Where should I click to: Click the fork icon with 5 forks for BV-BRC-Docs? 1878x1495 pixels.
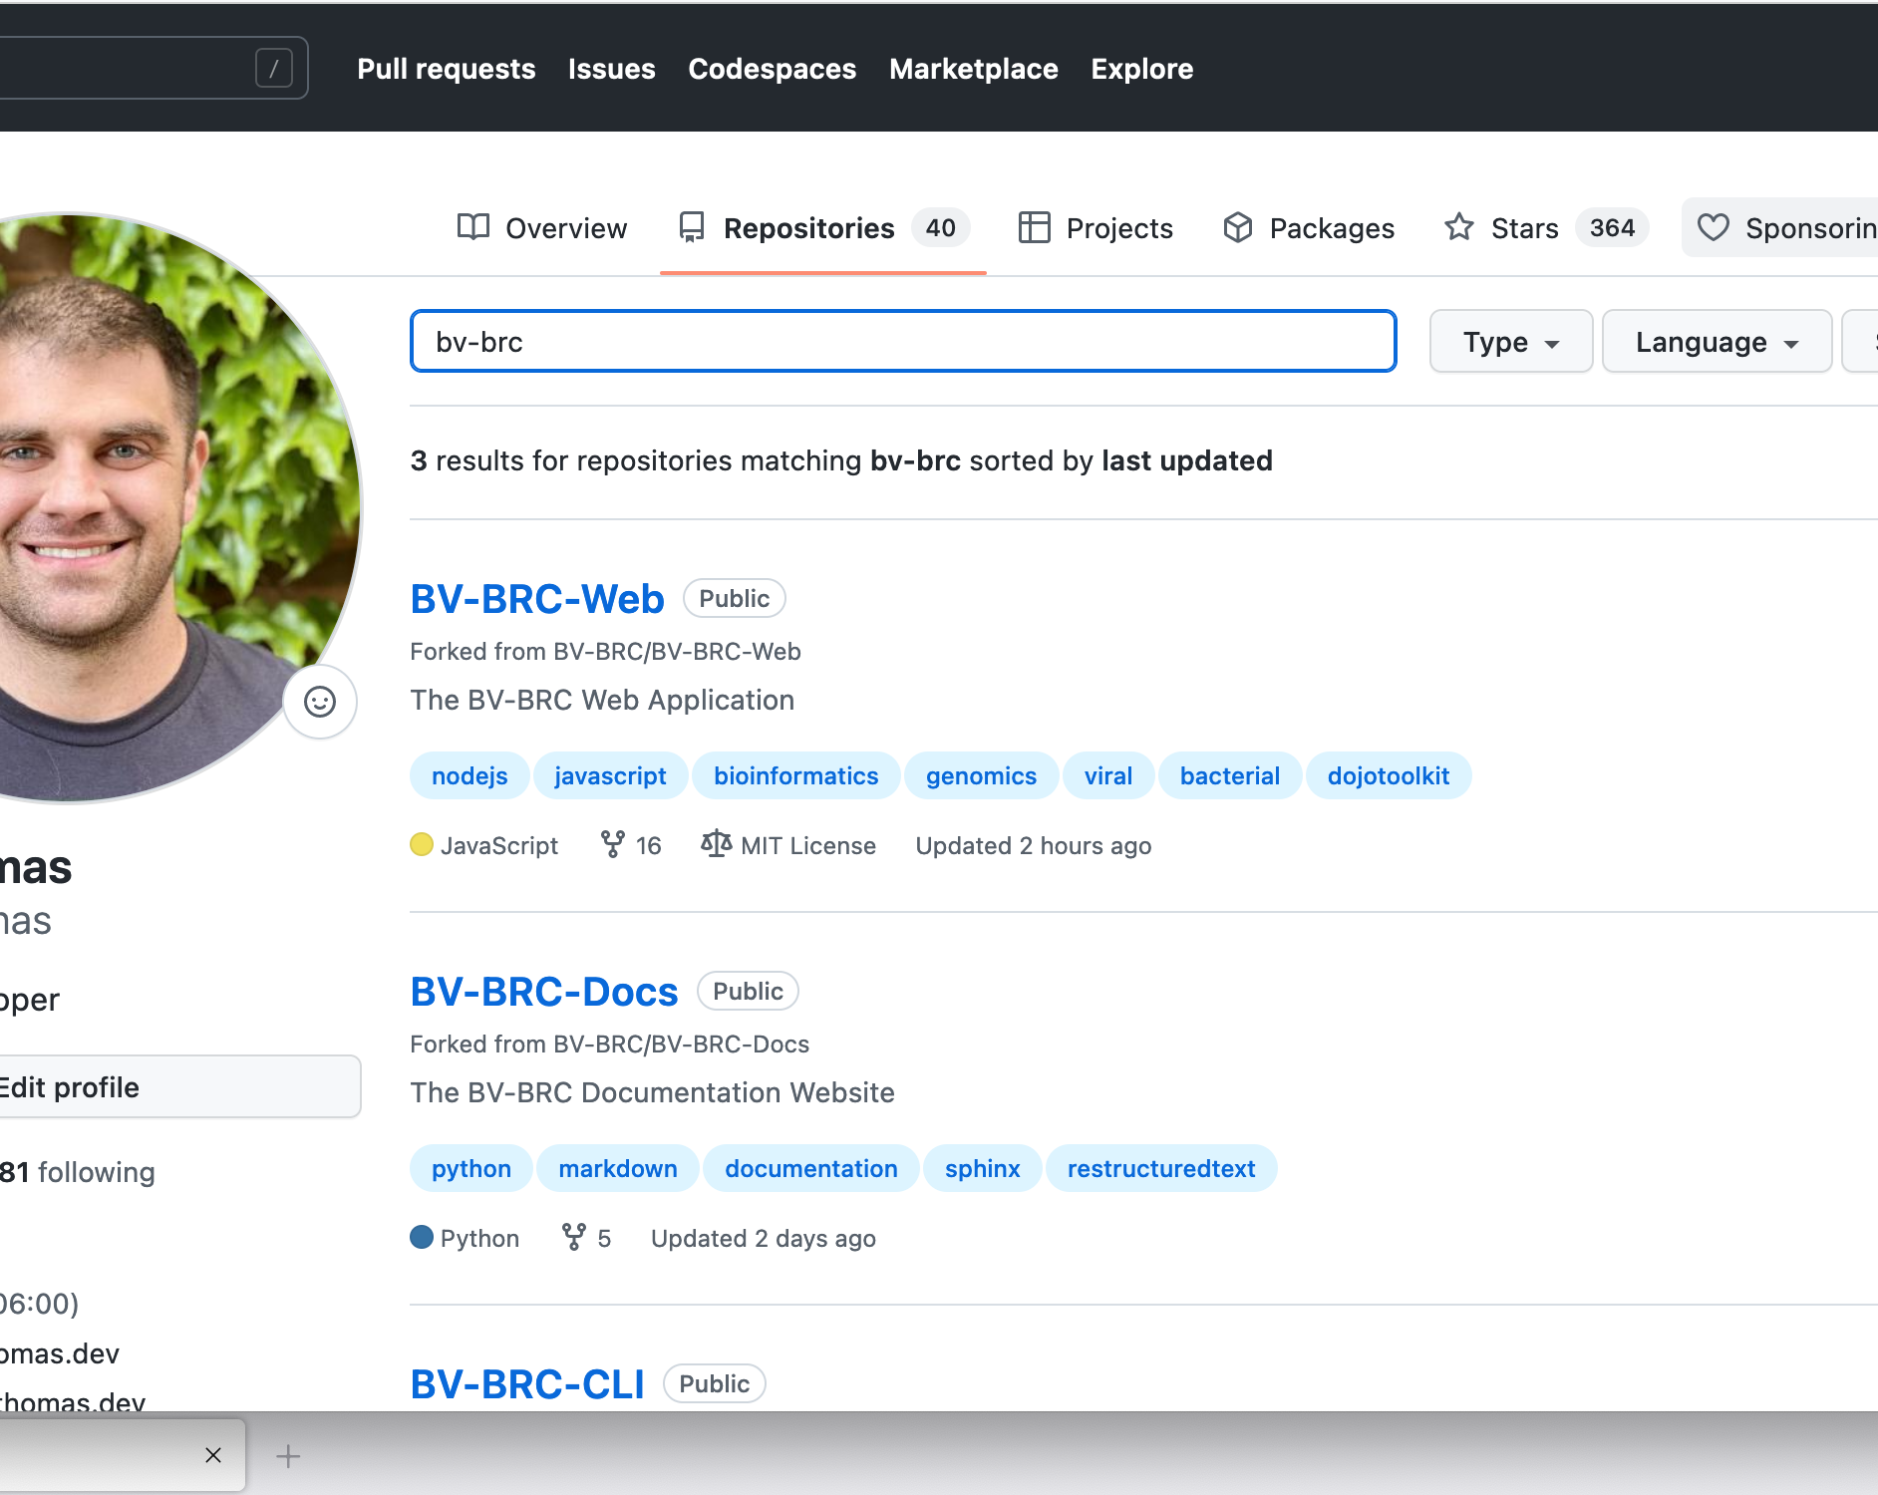point(573,1237)
